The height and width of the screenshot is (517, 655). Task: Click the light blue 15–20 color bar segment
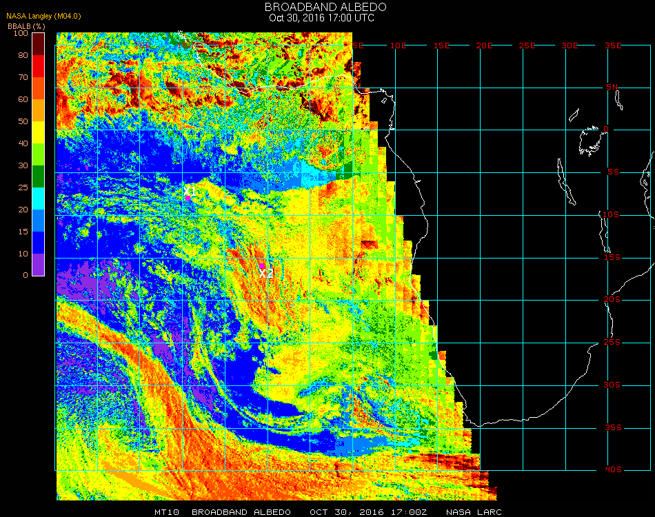[x=39, y=221]
